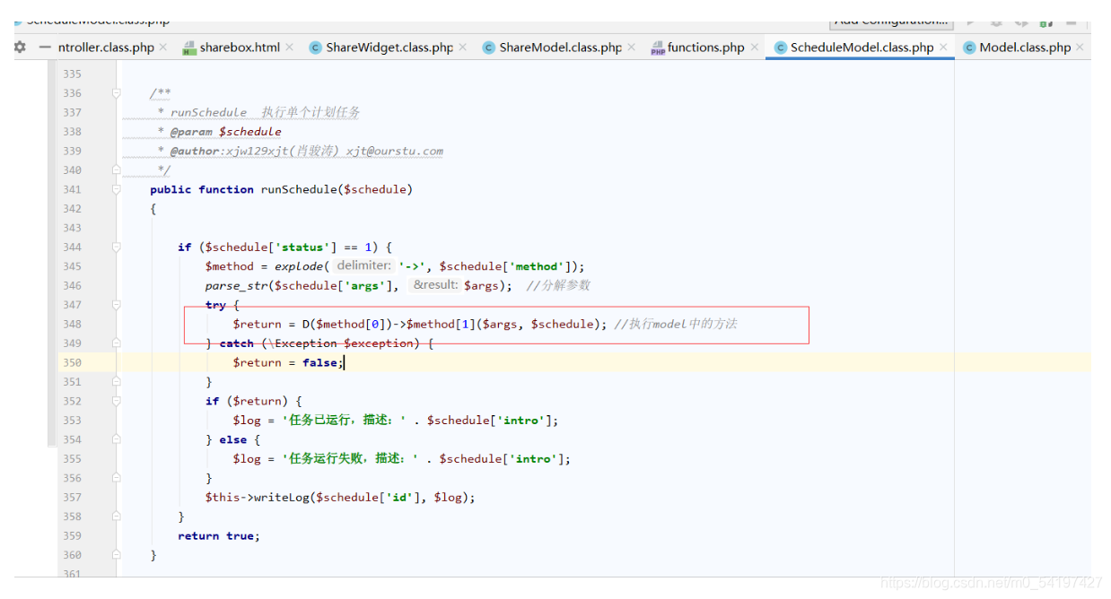The height and width of the screenshot is (599, 1111).
Task: Collapse the if block at line 344
Action: 117,247
